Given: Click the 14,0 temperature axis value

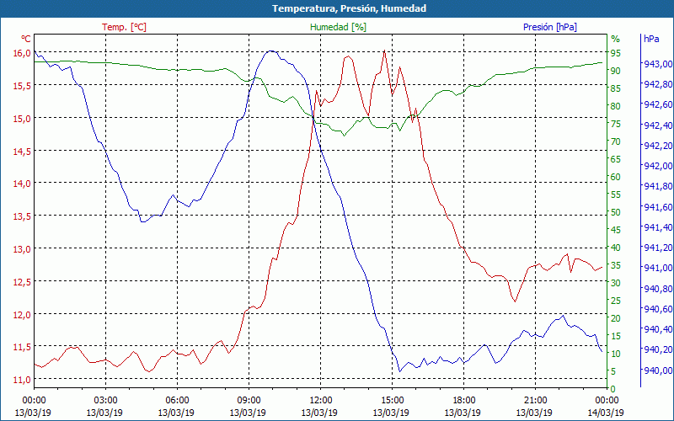Looking at the screenshot, I should 23,184.
